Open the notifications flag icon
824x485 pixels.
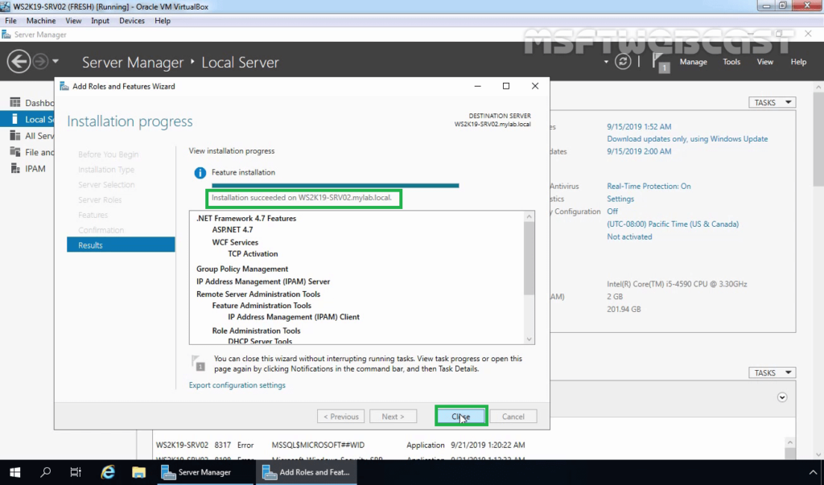pyautogui.click(x=661, y=62)
